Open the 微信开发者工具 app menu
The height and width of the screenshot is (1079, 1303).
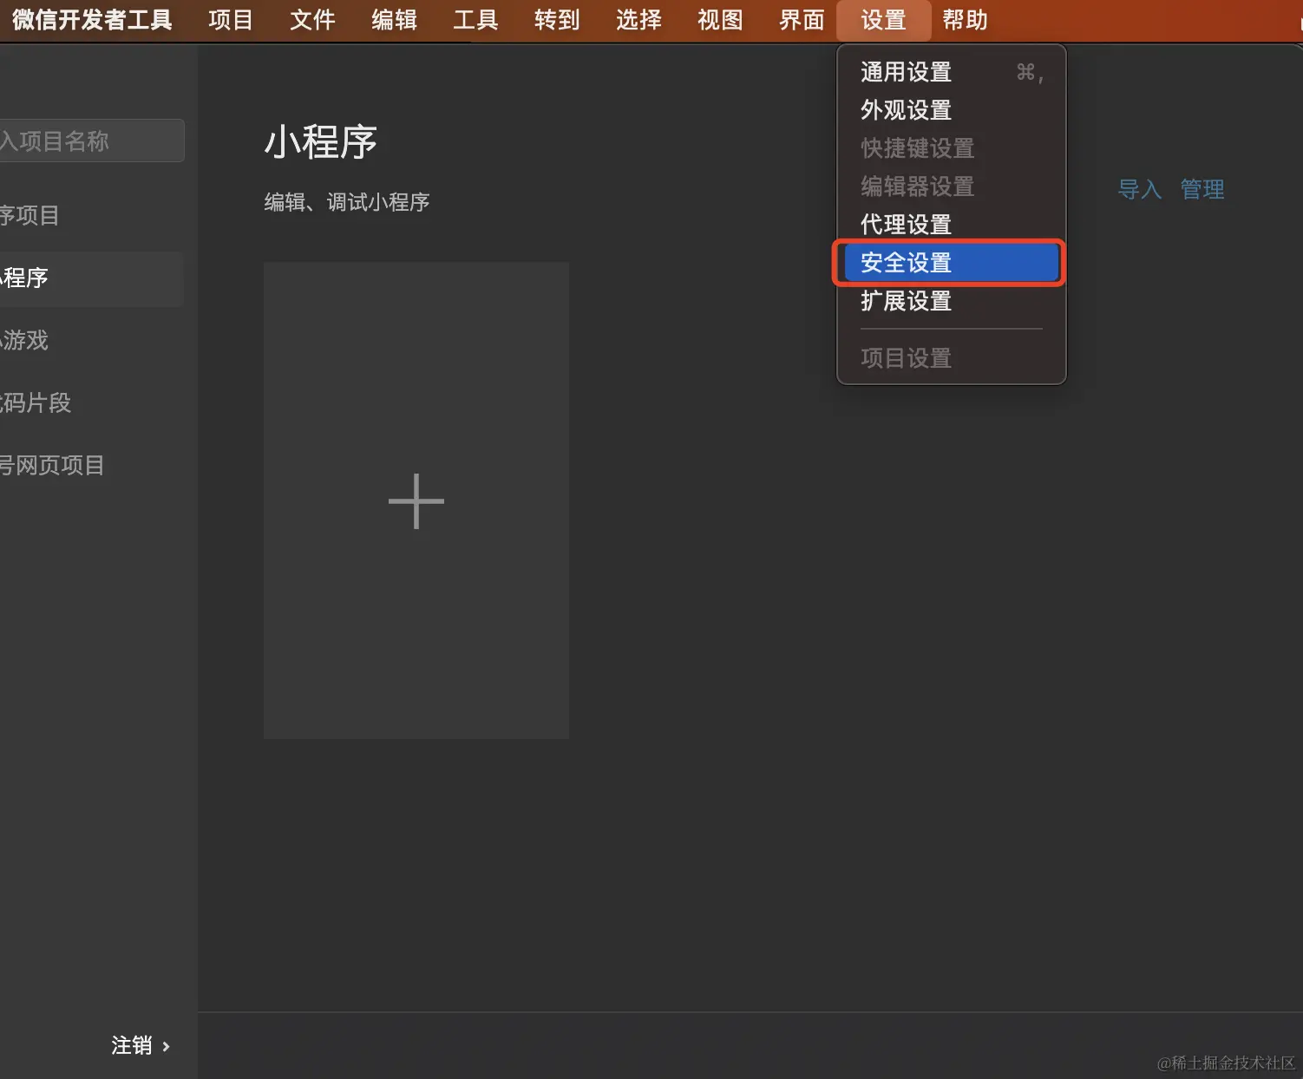(92, 20)
